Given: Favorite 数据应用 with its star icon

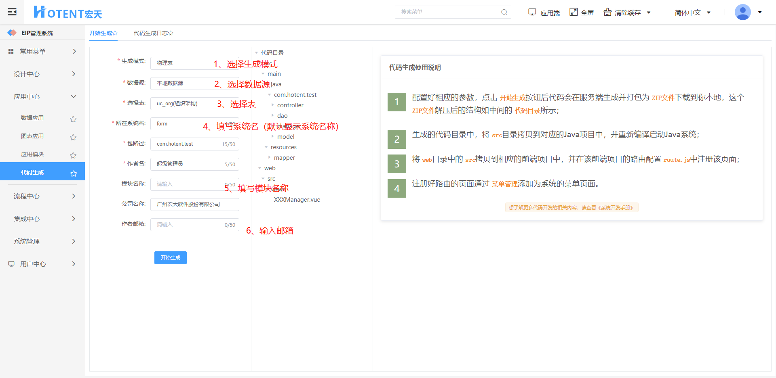Looking at the screenshot, I should click(73, 119).
